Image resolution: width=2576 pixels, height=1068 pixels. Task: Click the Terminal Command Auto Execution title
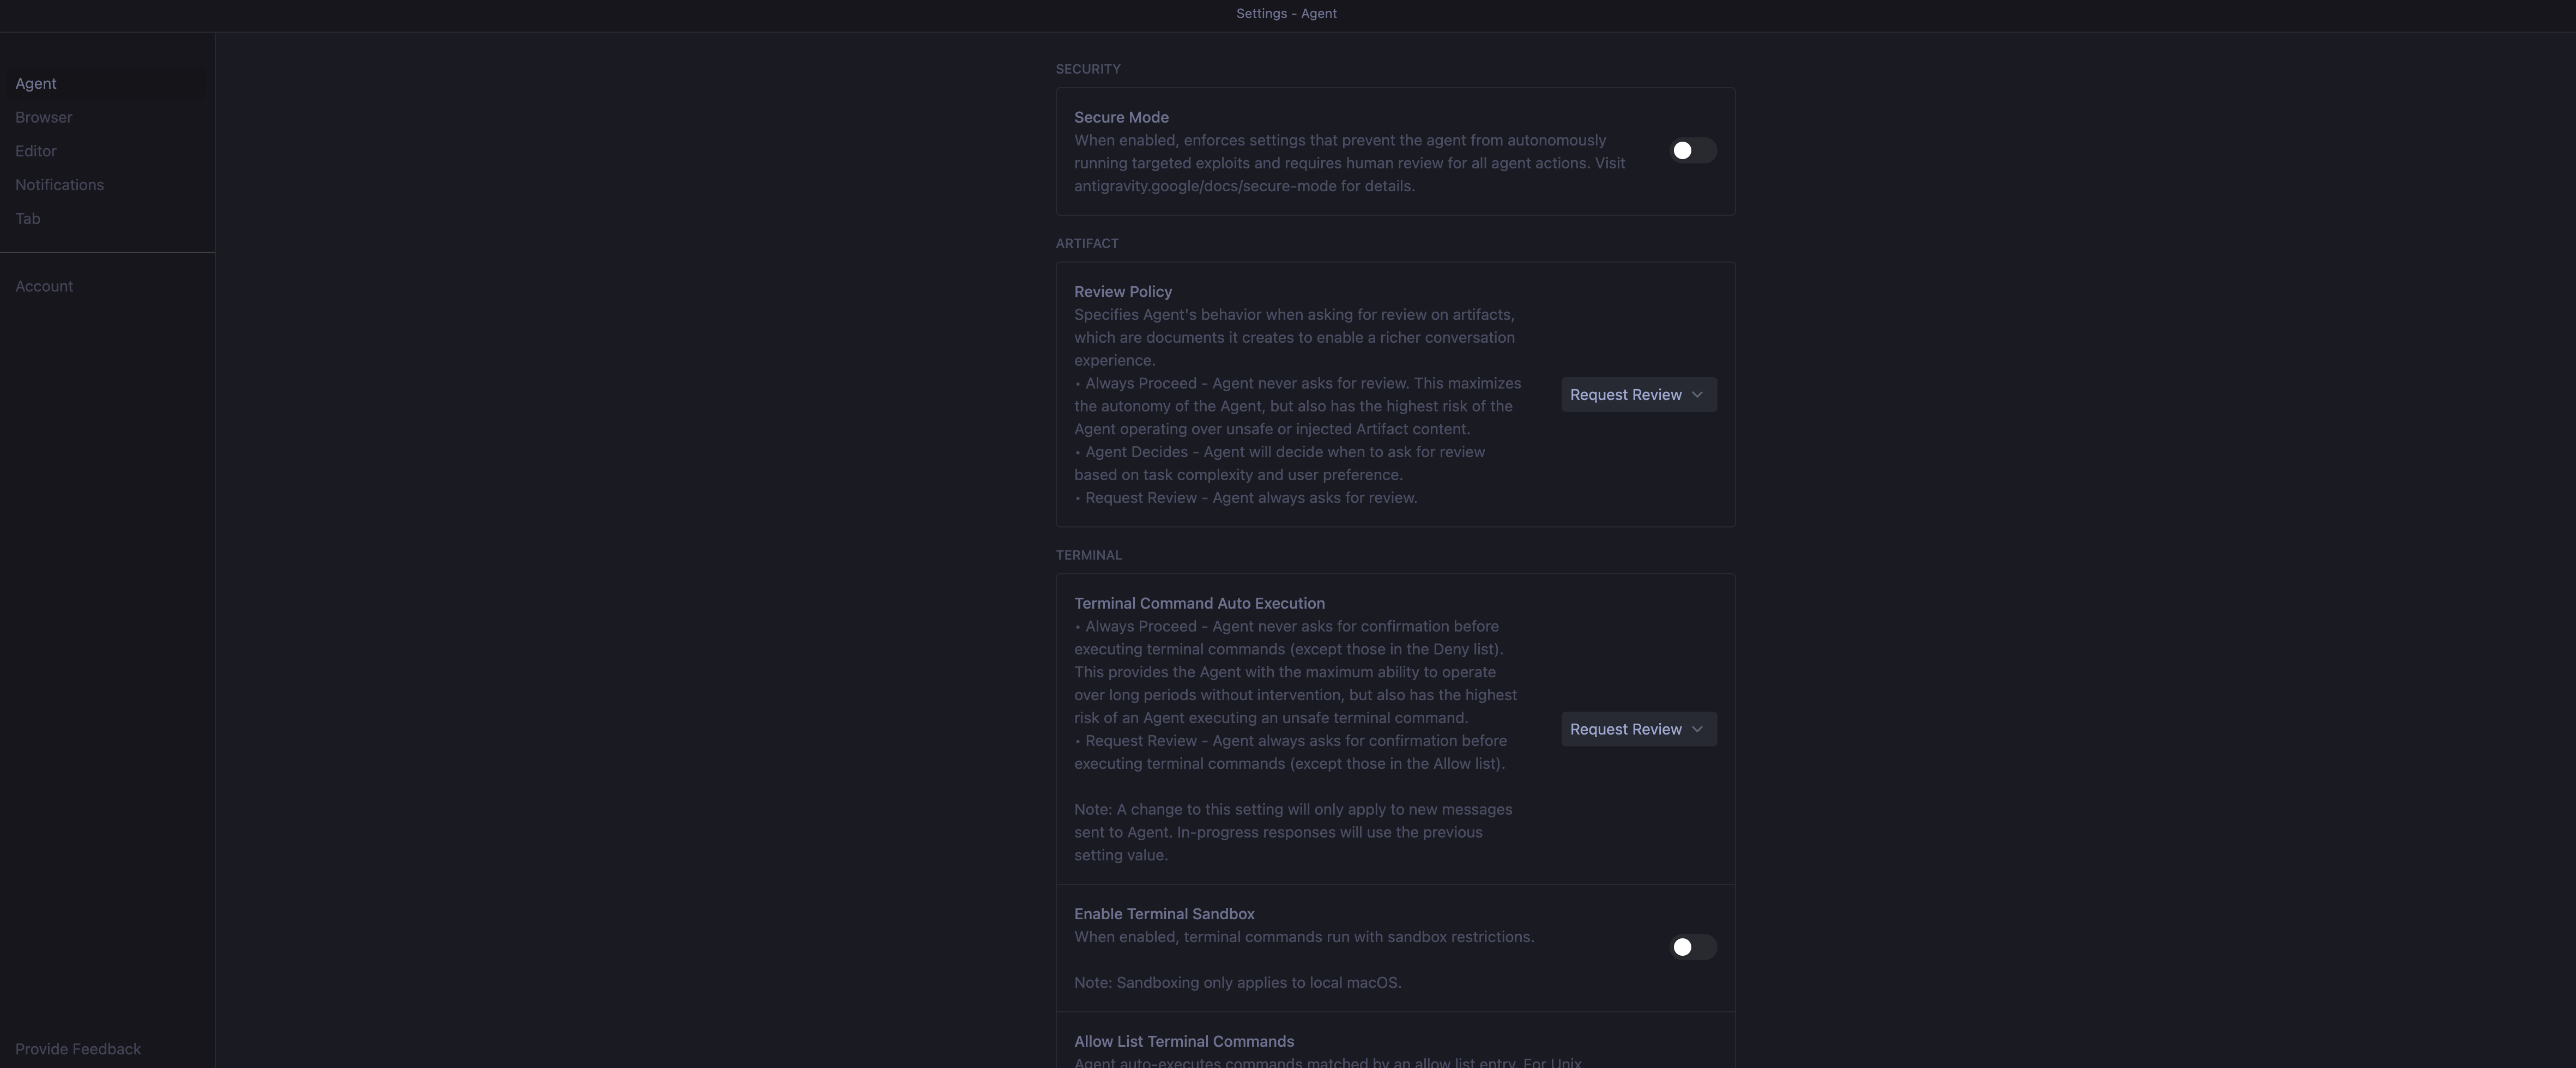click(x=1199, y=604)
